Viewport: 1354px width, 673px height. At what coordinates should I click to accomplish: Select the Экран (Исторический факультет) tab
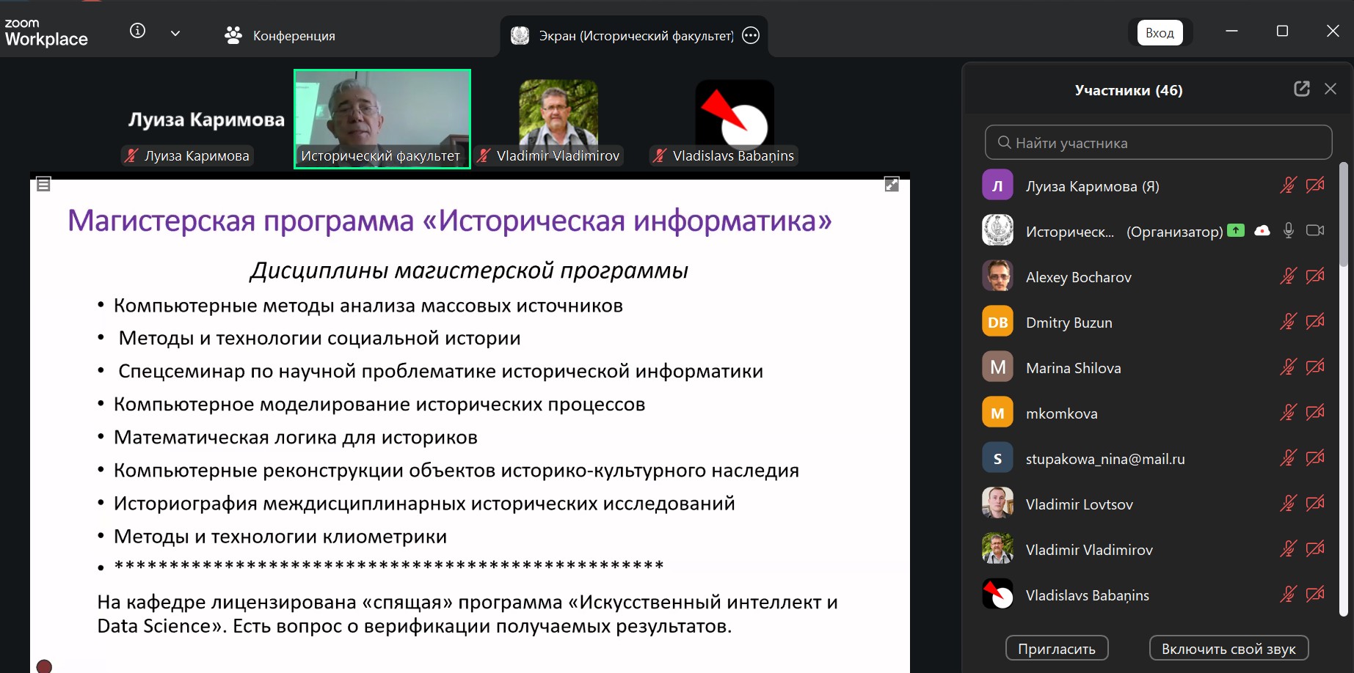[635, 34]
